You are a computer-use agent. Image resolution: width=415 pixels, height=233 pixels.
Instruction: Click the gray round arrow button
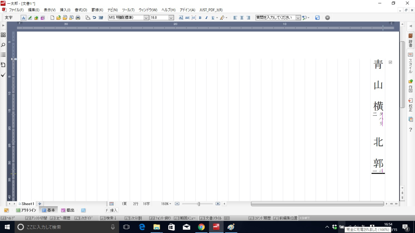[x=327, y=18]
